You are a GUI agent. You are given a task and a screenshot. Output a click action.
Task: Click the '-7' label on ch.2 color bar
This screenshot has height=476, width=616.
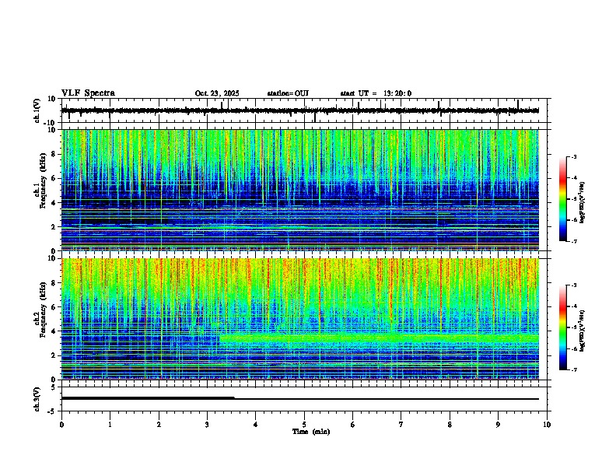click(x=573, y=369)
